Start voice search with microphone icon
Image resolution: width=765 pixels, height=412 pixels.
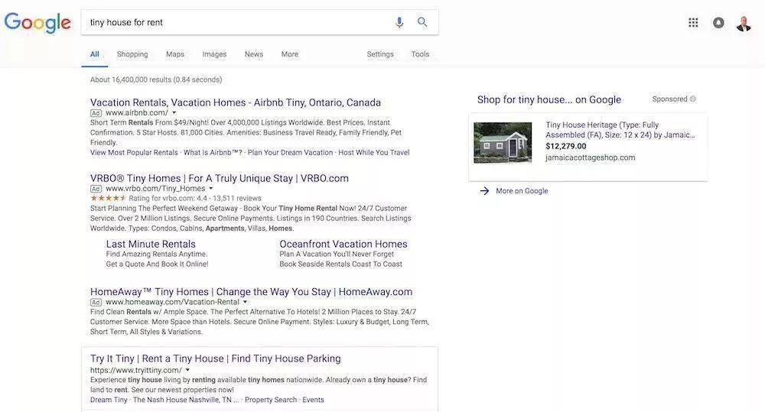(399, 22)
